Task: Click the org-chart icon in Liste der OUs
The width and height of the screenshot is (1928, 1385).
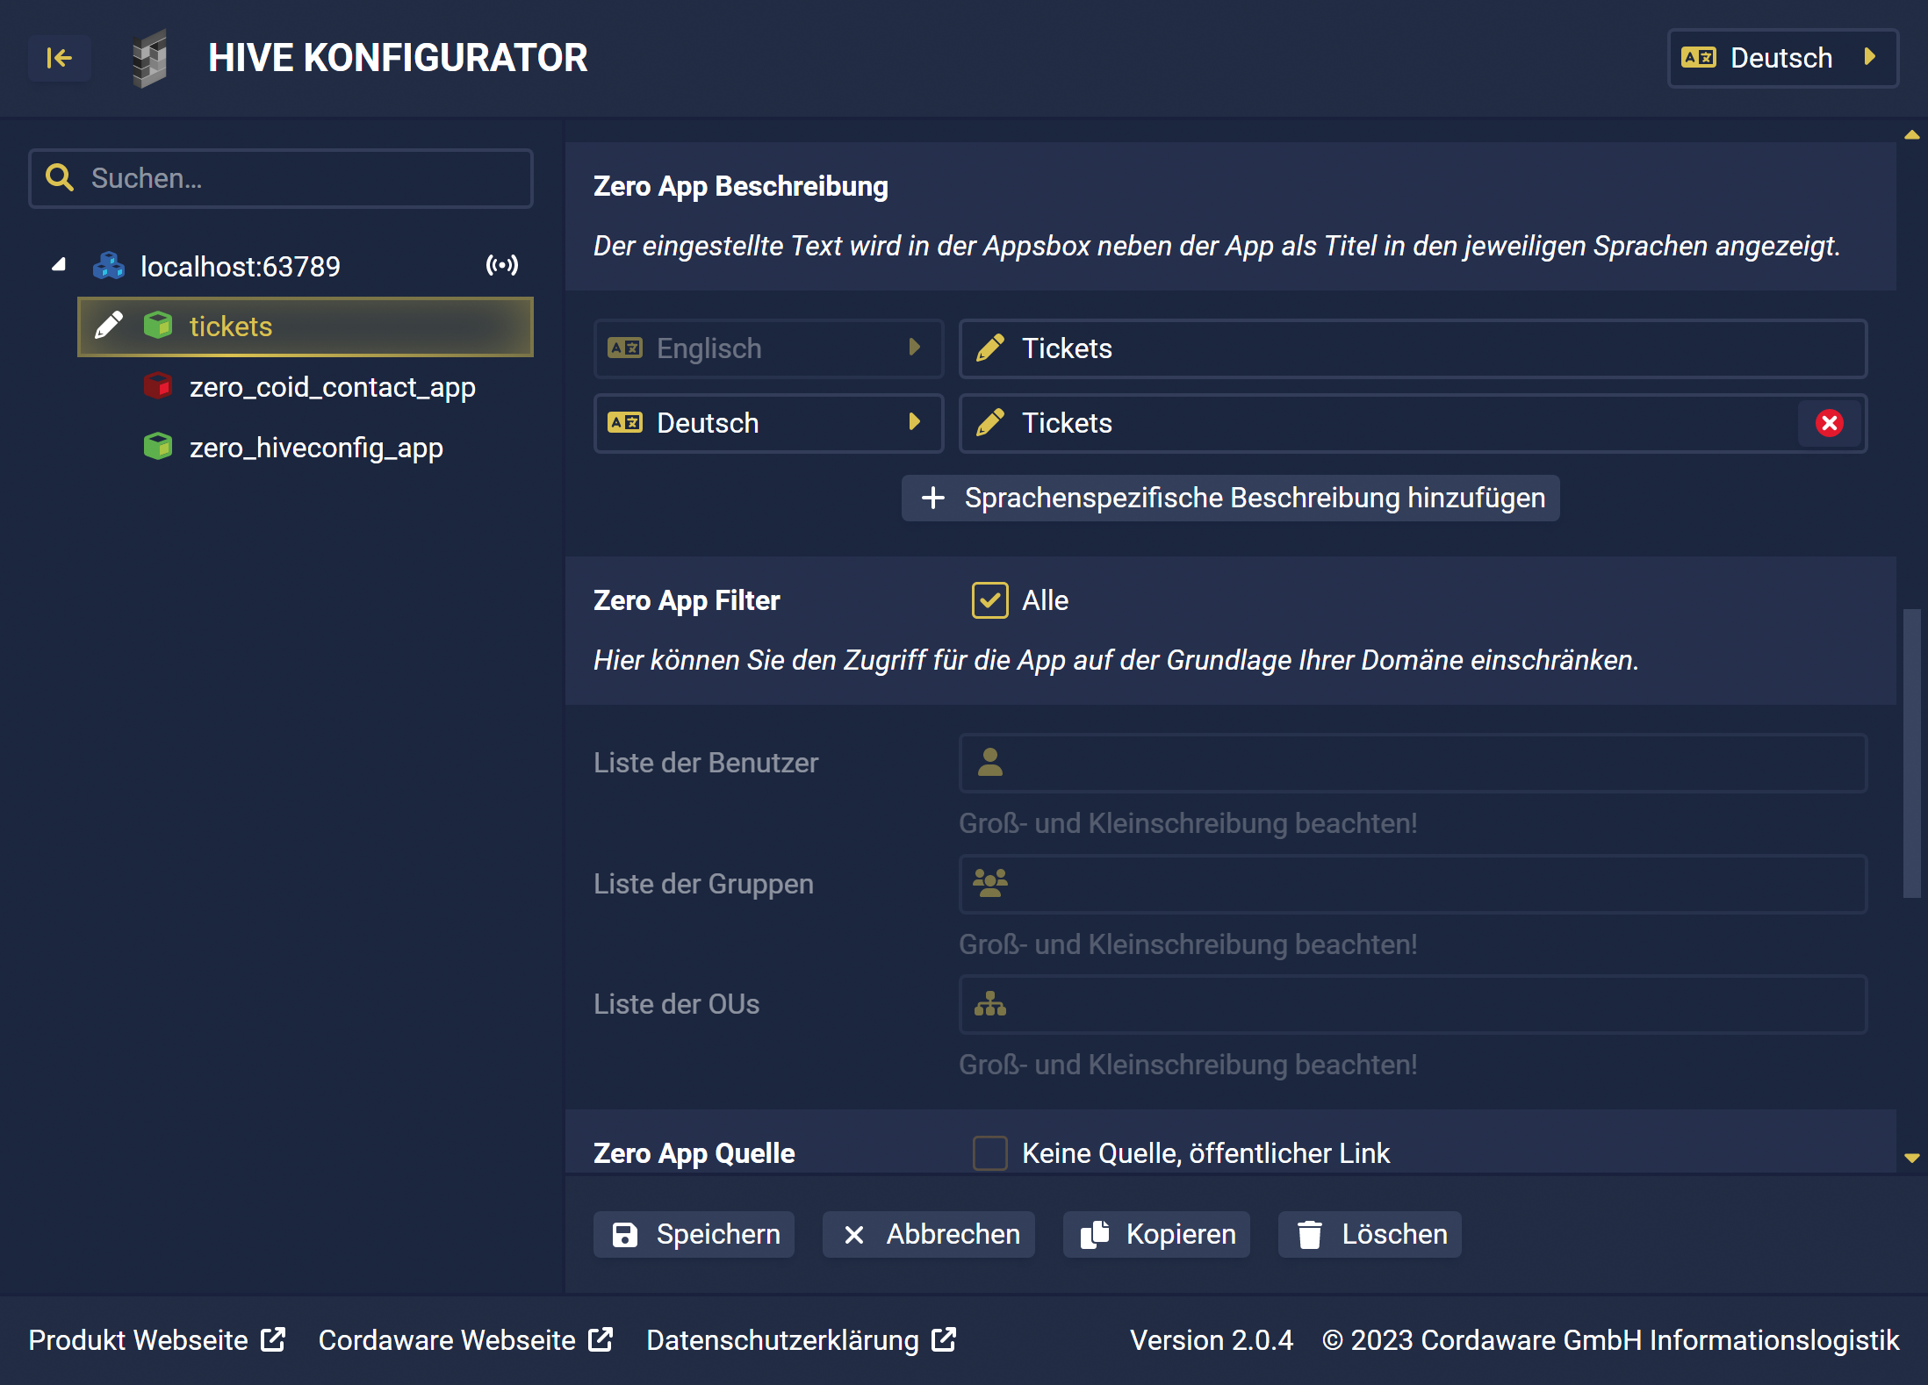Action: point(990,1003)
